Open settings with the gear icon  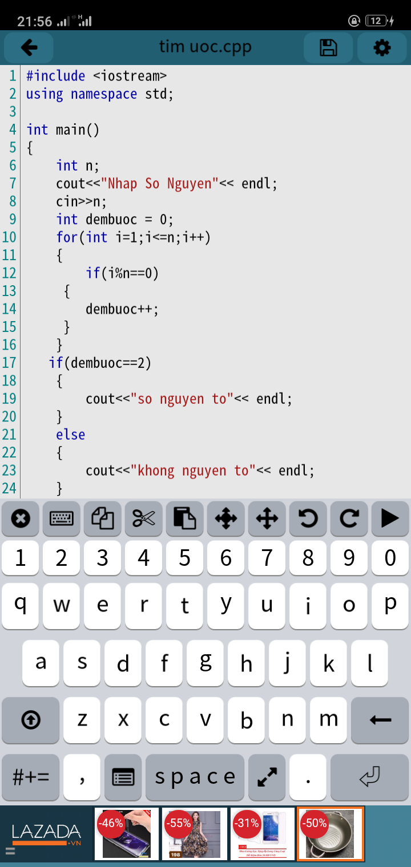point(382,48)
